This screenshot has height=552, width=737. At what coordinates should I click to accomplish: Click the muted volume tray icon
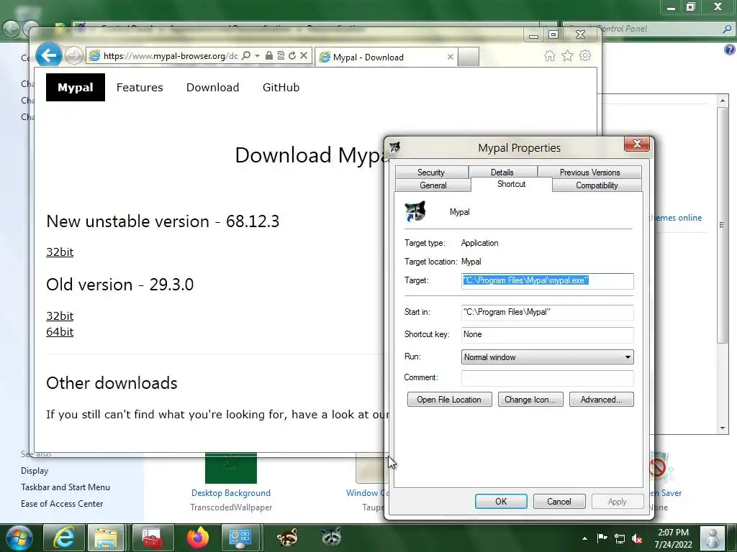638,539
